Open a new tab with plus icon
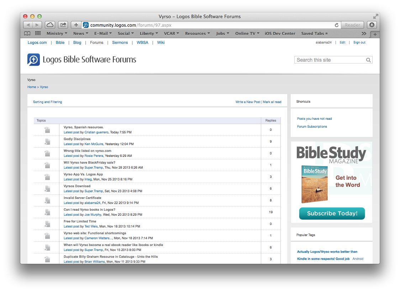The image size is (400, 292). [x=375, y=34]
